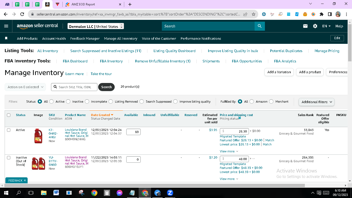Open the messages envelope icon
352x198 pixels.
[305, 26]
